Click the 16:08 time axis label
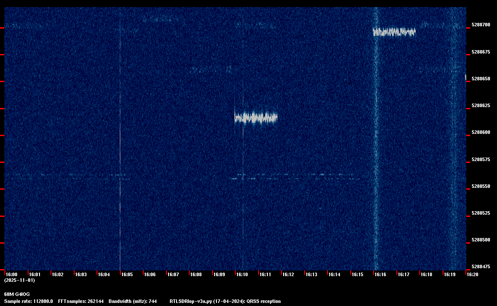Image resolution: width=497 pixels, height=306 pixels. 196,274
